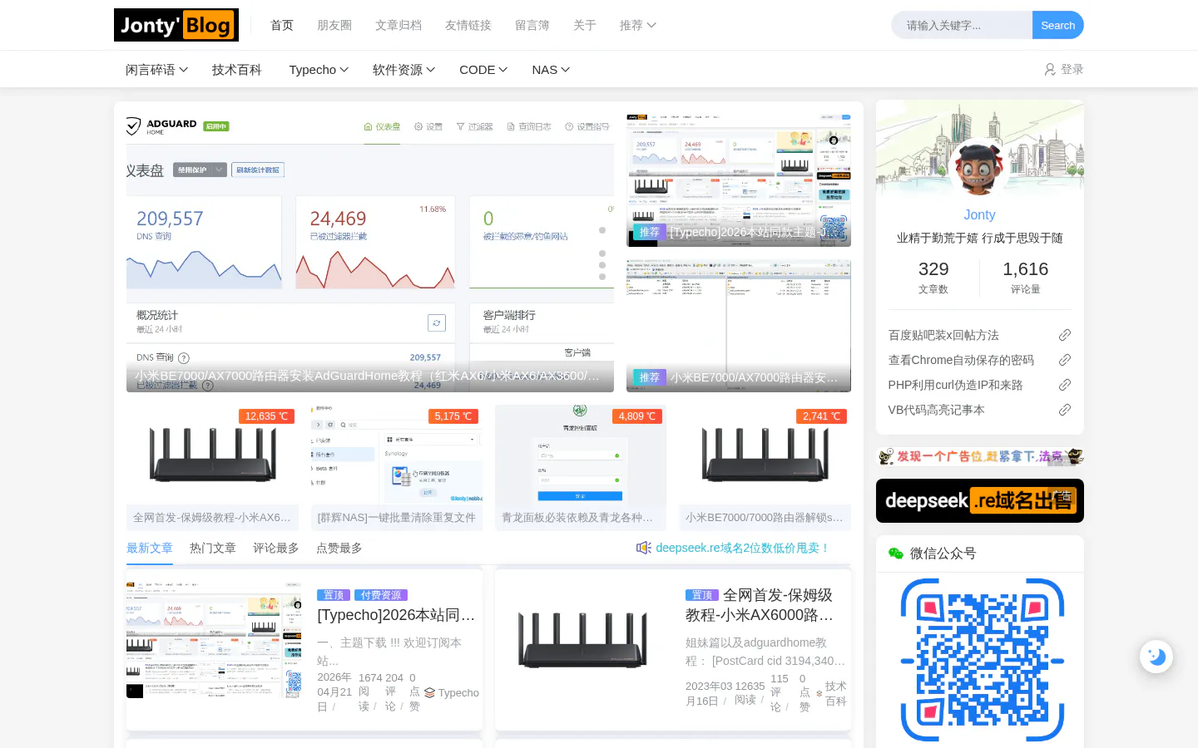
Task: Open link icon beside 查看Chrome自动保存的密码
Action: tap(1064, 360)
